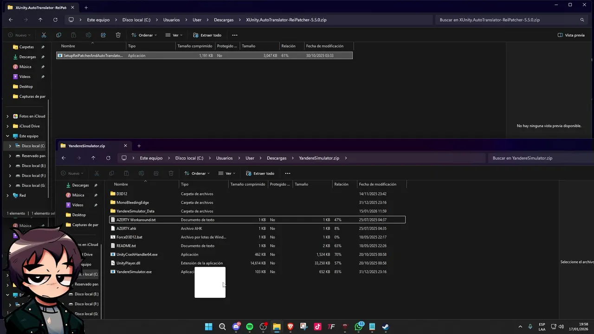This screenshot has width=594, height=334.
Task: Select the YandereSimulator_Data folder
Action: (258, 211)
